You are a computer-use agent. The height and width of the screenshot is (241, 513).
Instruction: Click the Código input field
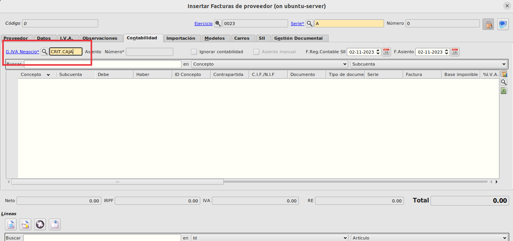click(x=60, y=24)
